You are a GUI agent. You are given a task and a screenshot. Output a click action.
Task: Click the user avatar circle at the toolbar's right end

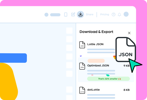[x=126, y=14]
